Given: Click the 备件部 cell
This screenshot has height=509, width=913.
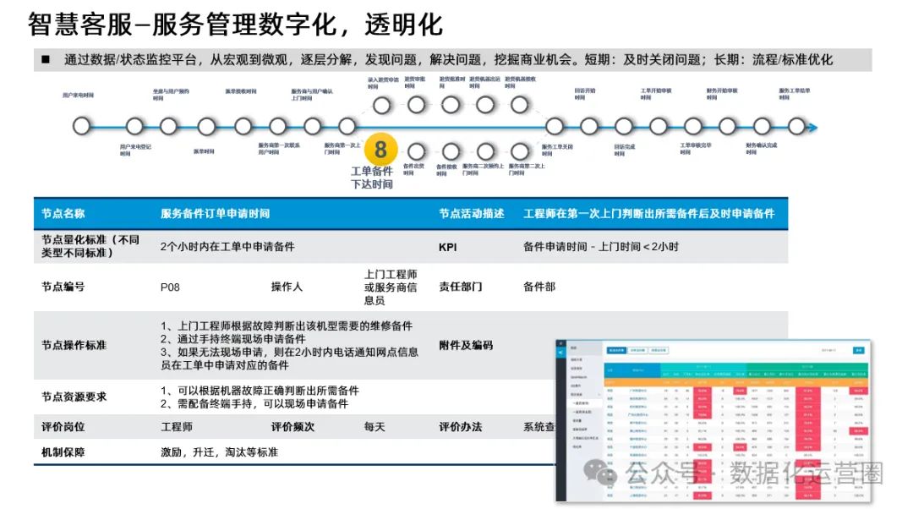Looking at the screenshot, I should pos(539,287).
